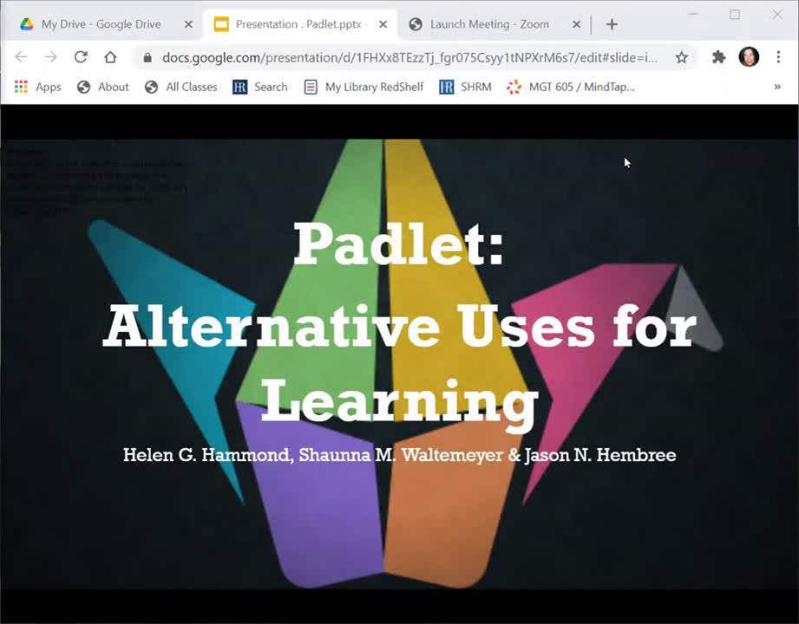Expand the hidden bookmarks overflow chevron

click(x=777, y=87)
